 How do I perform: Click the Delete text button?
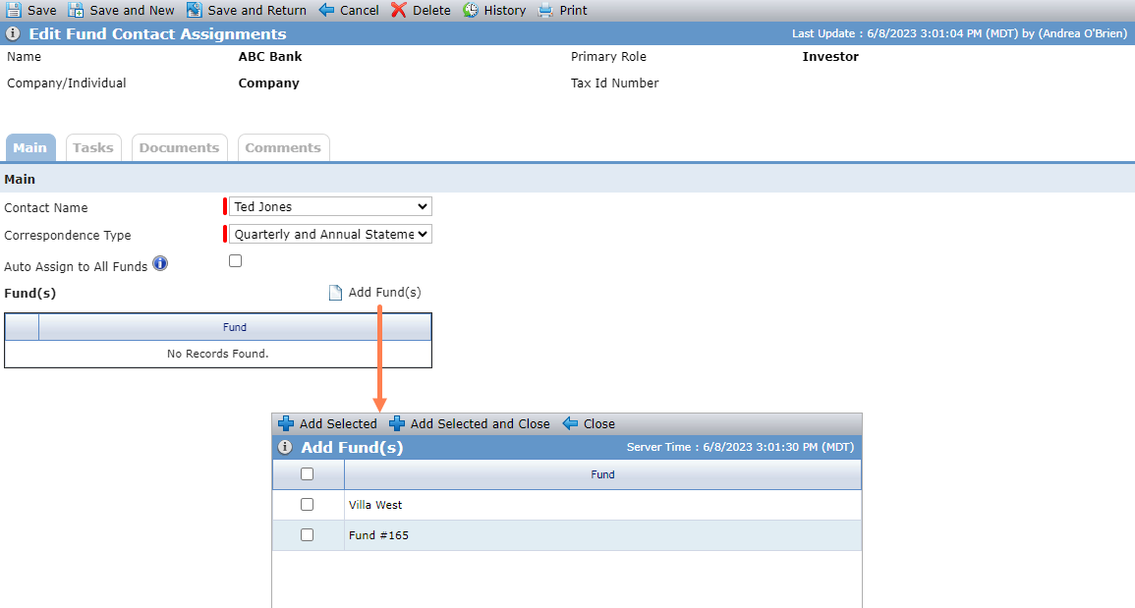click(x=431, y=10)
